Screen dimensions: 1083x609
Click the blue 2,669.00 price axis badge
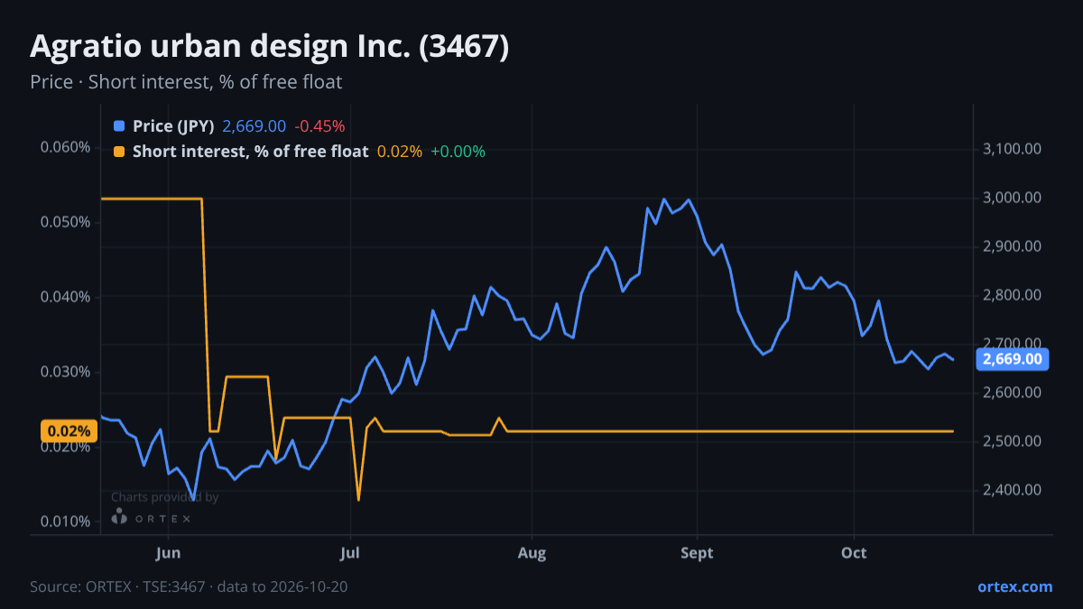click(x=1013, y=359)
